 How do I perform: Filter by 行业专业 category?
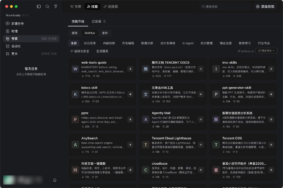[264, 43]
